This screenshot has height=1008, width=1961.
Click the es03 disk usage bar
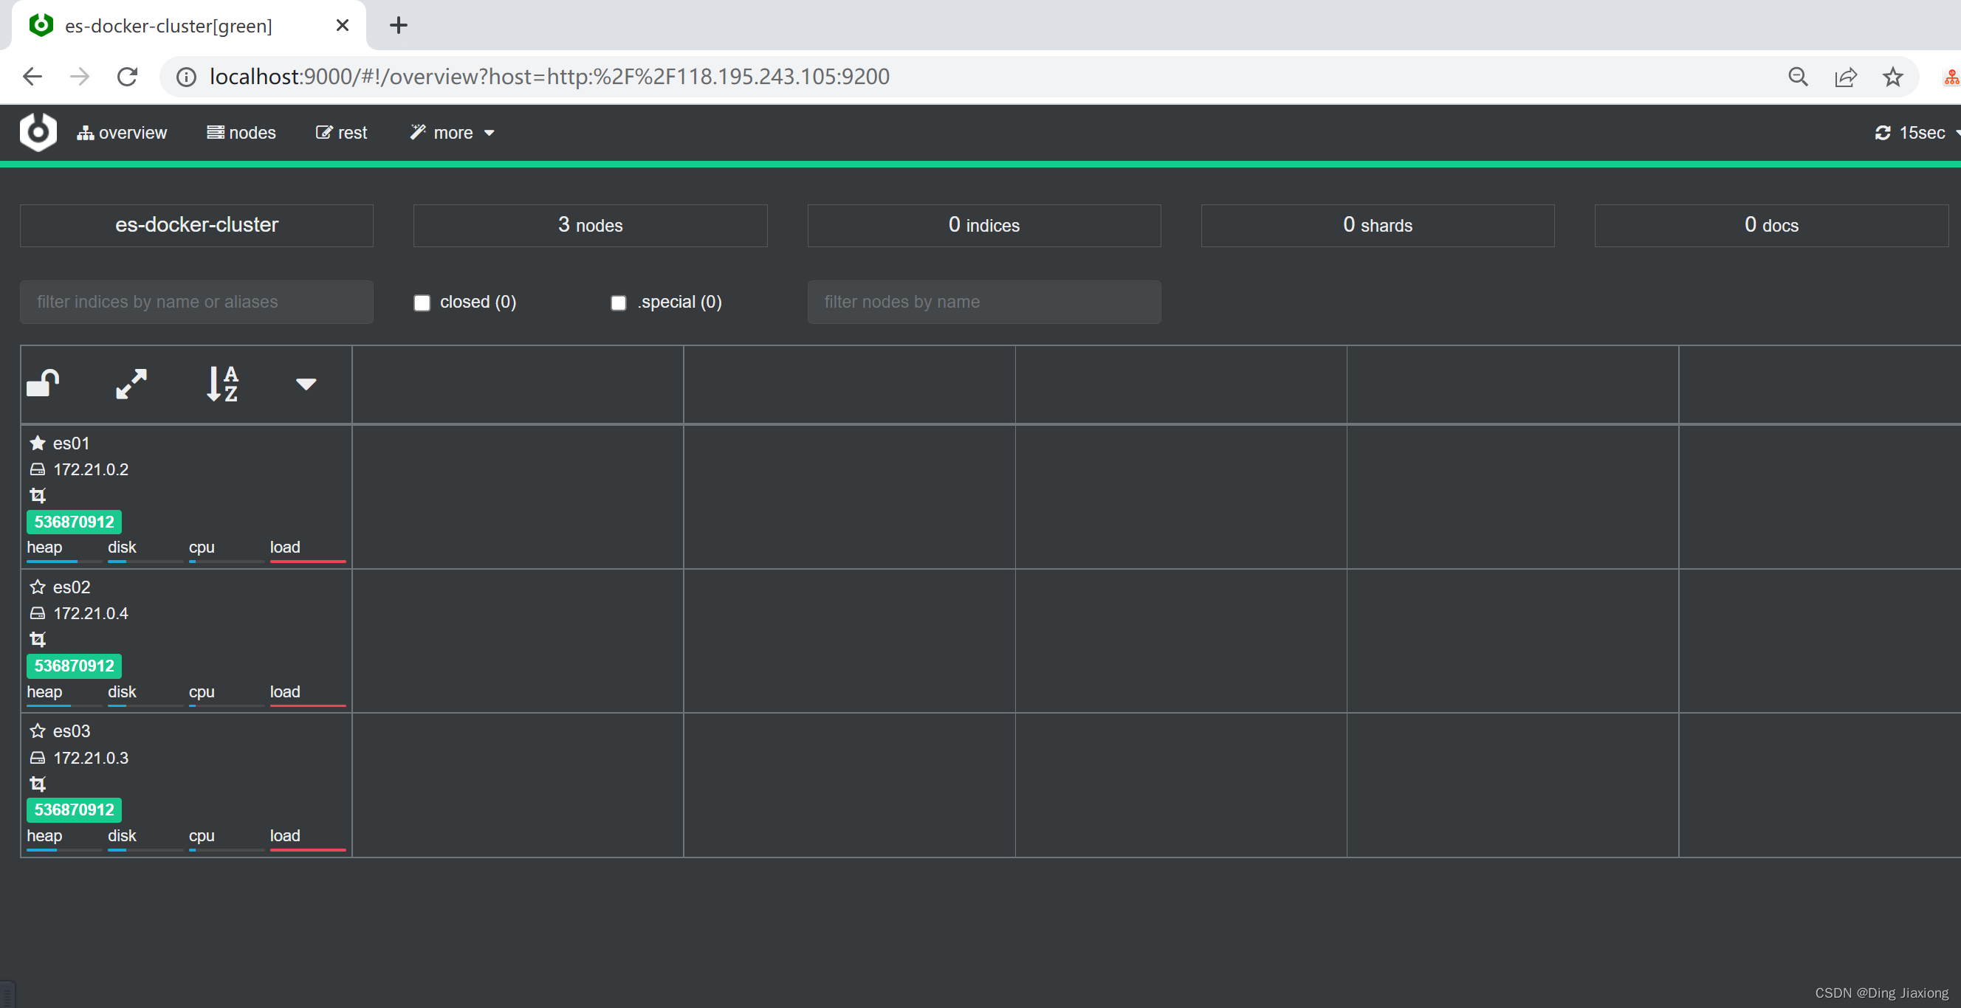coord(145,849)
